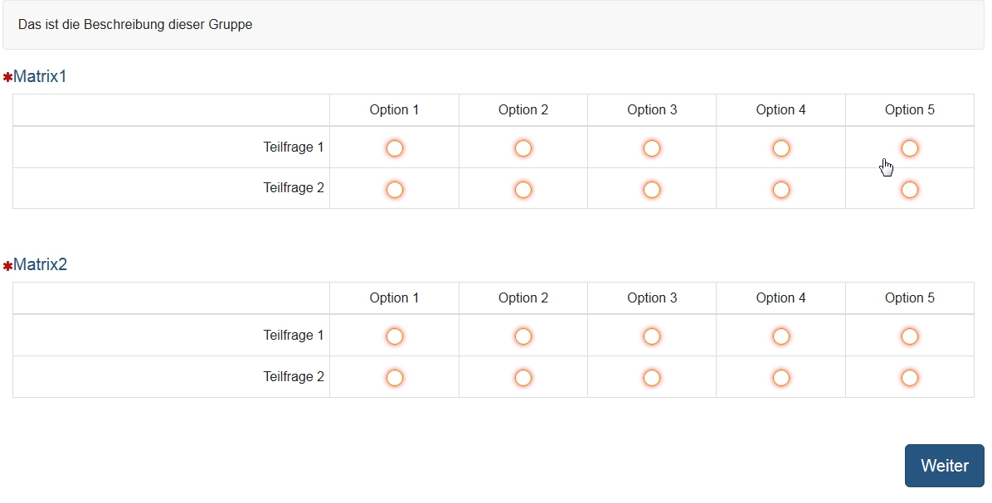Image resolution: width=992 pixels, height=503 pixels.
Task: Choose Option 3 for Matrix1 Teilfrage 2
Action: point(652,190)
